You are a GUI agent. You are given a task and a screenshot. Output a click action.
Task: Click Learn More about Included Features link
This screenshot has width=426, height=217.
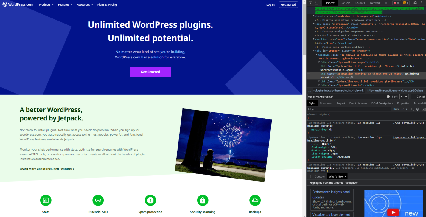pyautogui.click(x=47, y=169)
